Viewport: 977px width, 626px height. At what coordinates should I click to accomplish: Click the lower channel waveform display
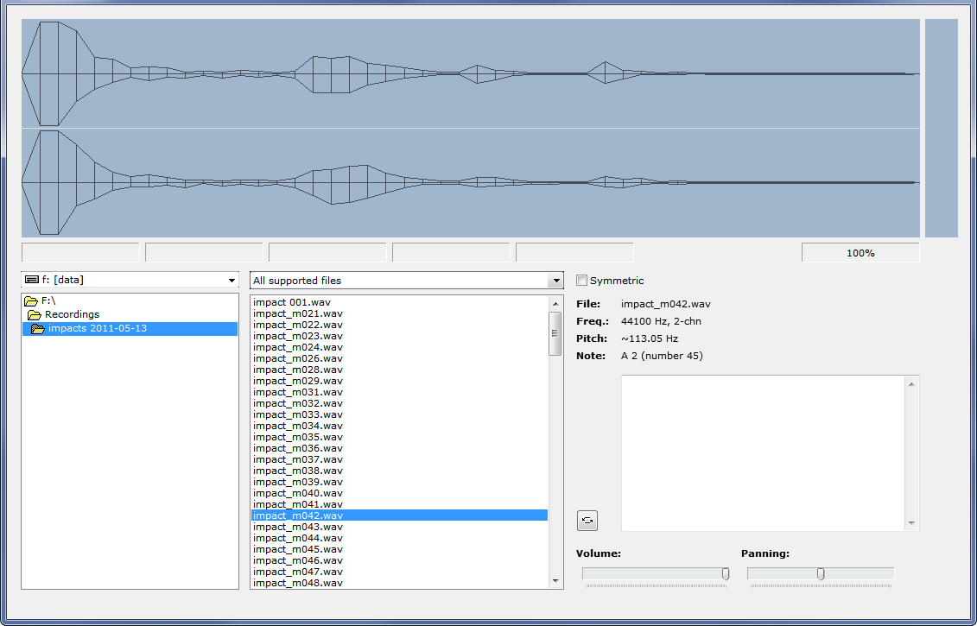(470, 183)
